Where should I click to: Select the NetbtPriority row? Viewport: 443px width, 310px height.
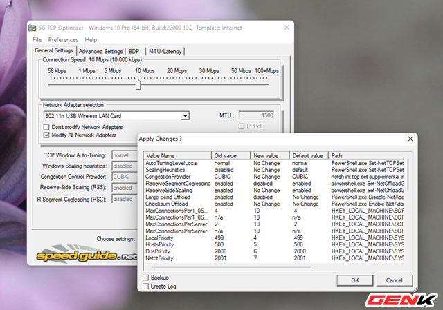point(274,258)
